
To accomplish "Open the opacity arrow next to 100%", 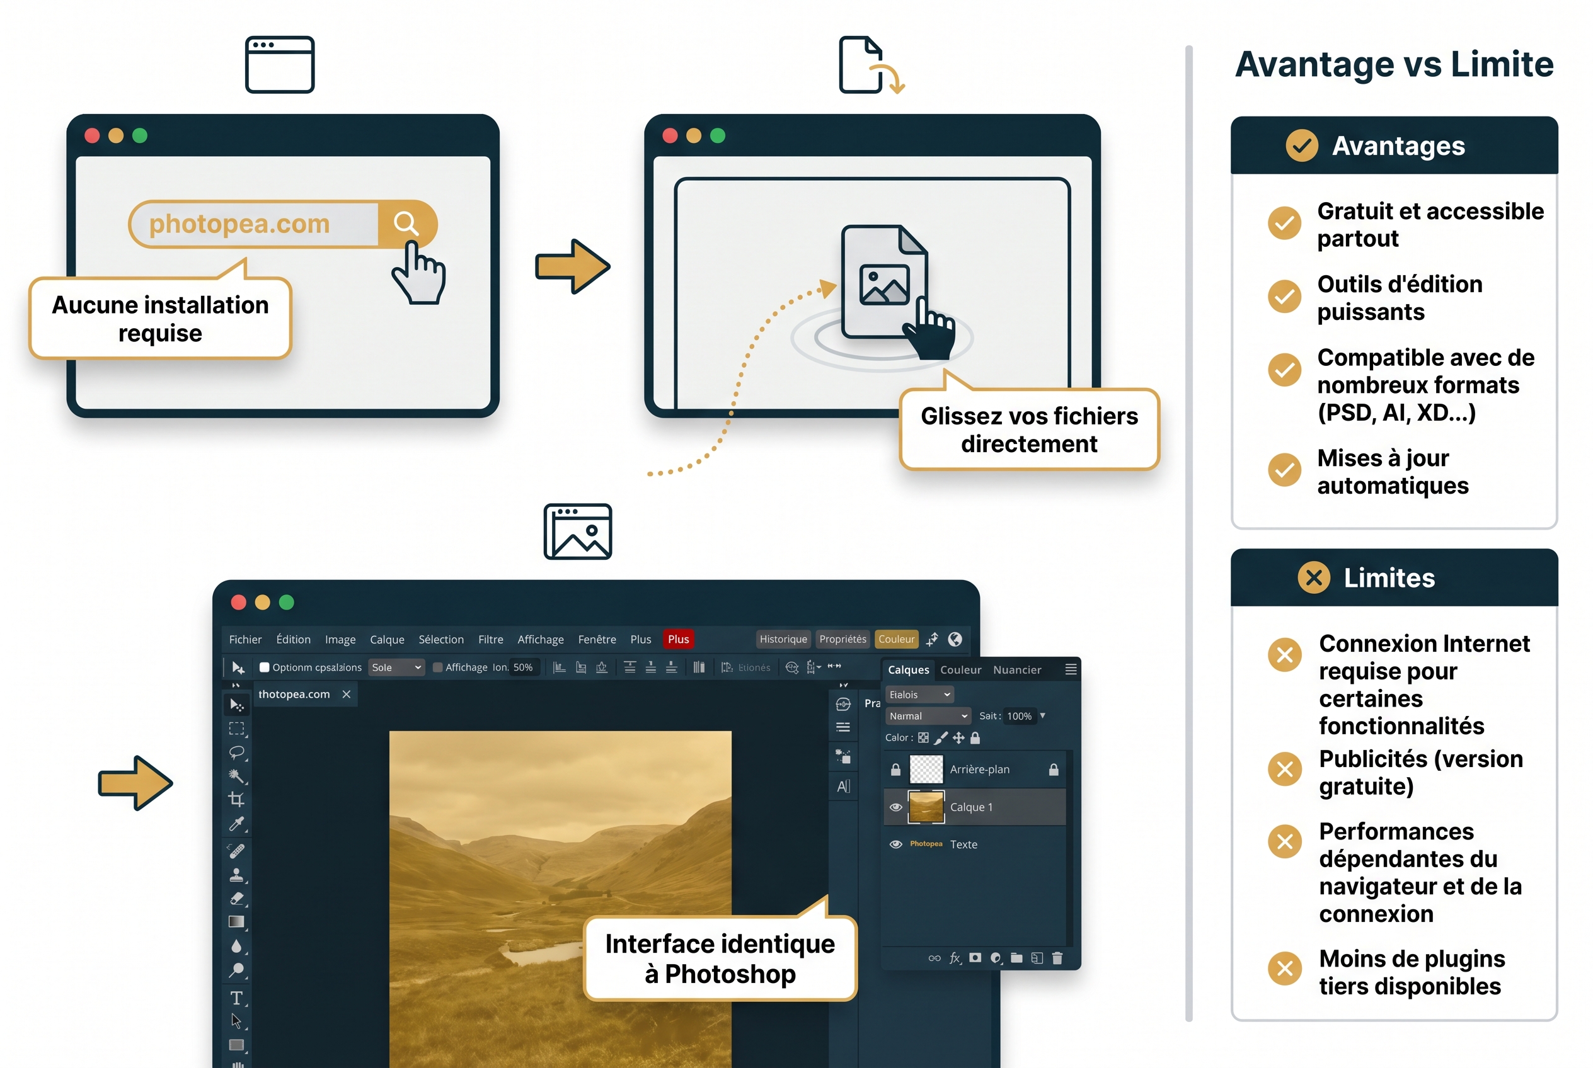I will tap(1043, 716).
